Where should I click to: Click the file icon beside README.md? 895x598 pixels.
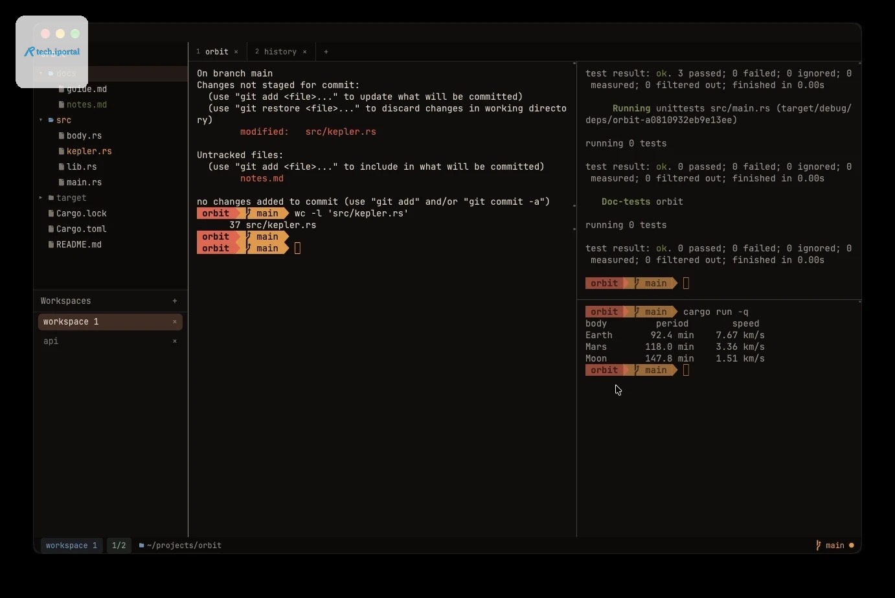[x=51, y=244]
